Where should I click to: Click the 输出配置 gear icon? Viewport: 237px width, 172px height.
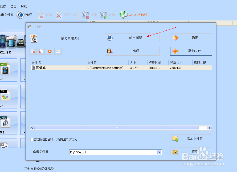tap(110, 38)
